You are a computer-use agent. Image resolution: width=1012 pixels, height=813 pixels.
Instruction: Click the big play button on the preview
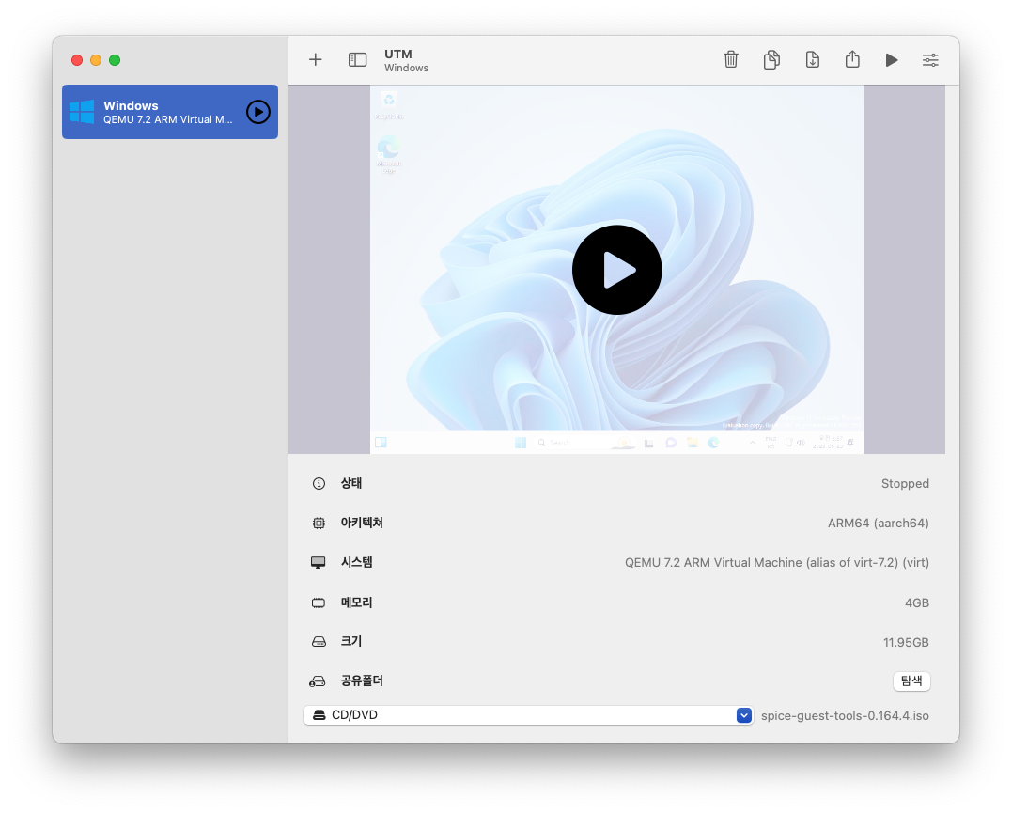(616, 270)
